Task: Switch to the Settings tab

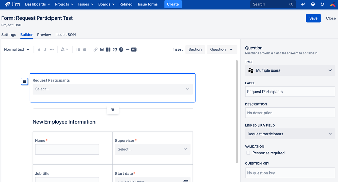Action: pyautogui.click(x=8, y=35)
